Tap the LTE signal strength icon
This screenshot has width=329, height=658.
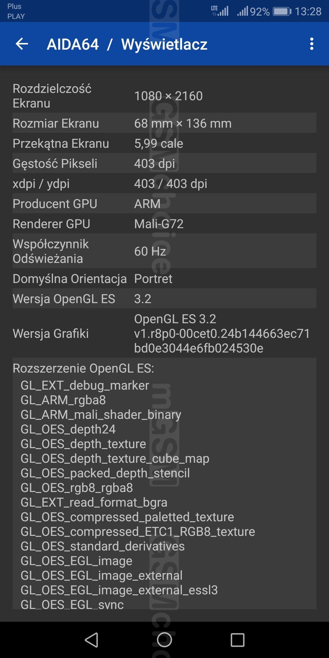[x=220, y=11]
